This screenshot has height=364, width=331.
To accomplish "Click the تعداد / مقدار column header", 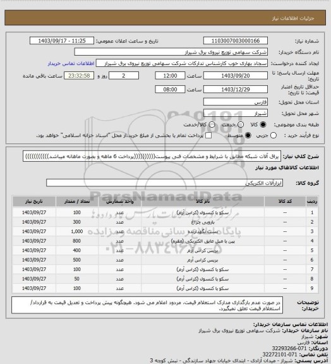I will (77, 202).
